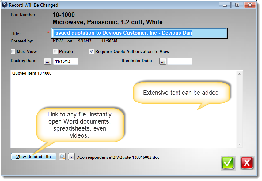Click the notes scrollbar up arrow
The height and width of the screenshot is (181, 262).
[240, 74]
